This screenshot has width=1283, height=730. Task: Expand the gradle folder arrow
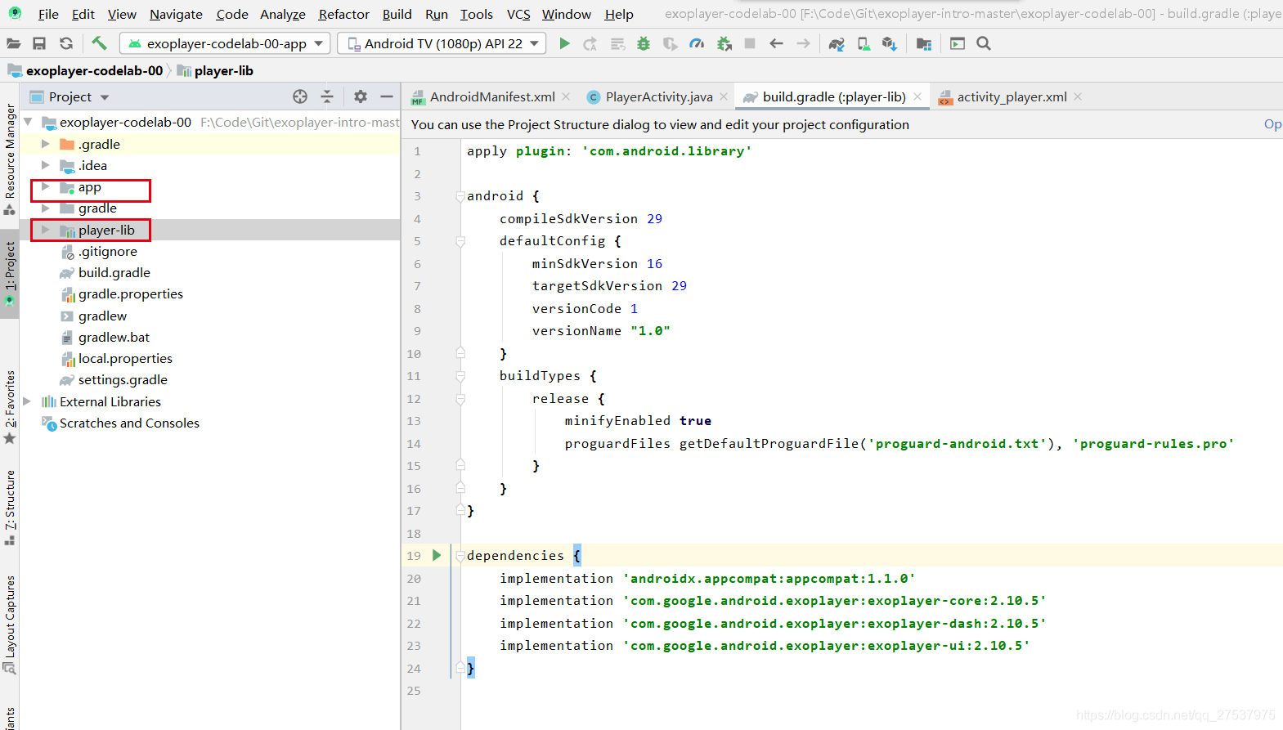[x=46, y=208]
